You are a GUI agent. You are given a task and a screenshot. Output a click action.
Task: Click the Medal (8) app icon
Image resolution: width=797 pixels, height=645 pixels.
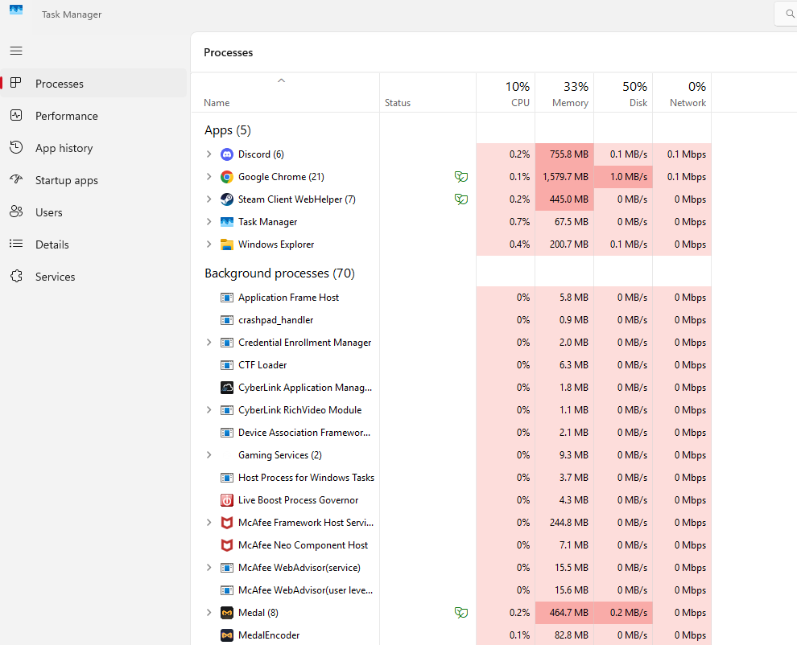227,613
